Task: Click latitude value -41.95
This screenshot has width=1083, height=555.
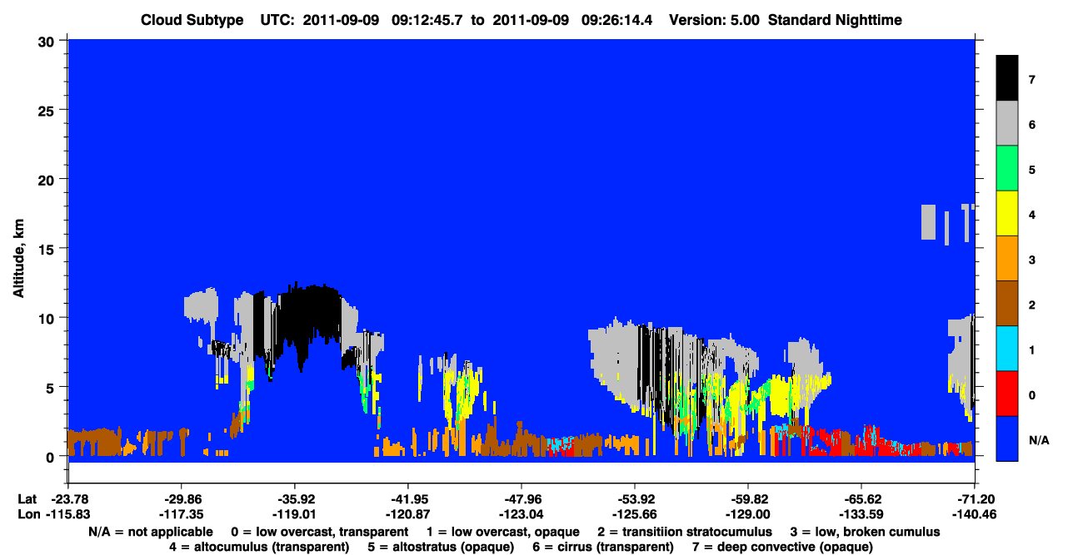Action: [407, 499]
